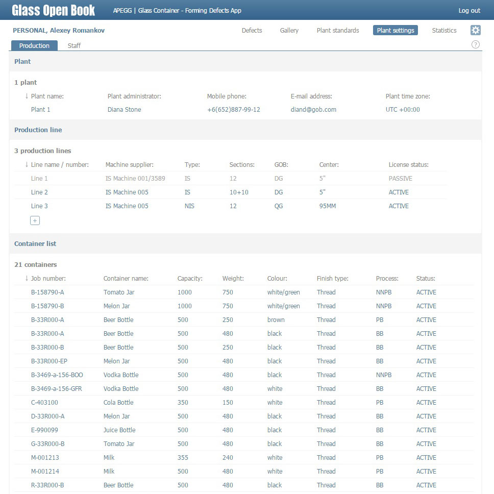Image resolution: width=494 pixels, height=494 pixels.
Task: Open Plant standards section
Action: click(337, 31)
